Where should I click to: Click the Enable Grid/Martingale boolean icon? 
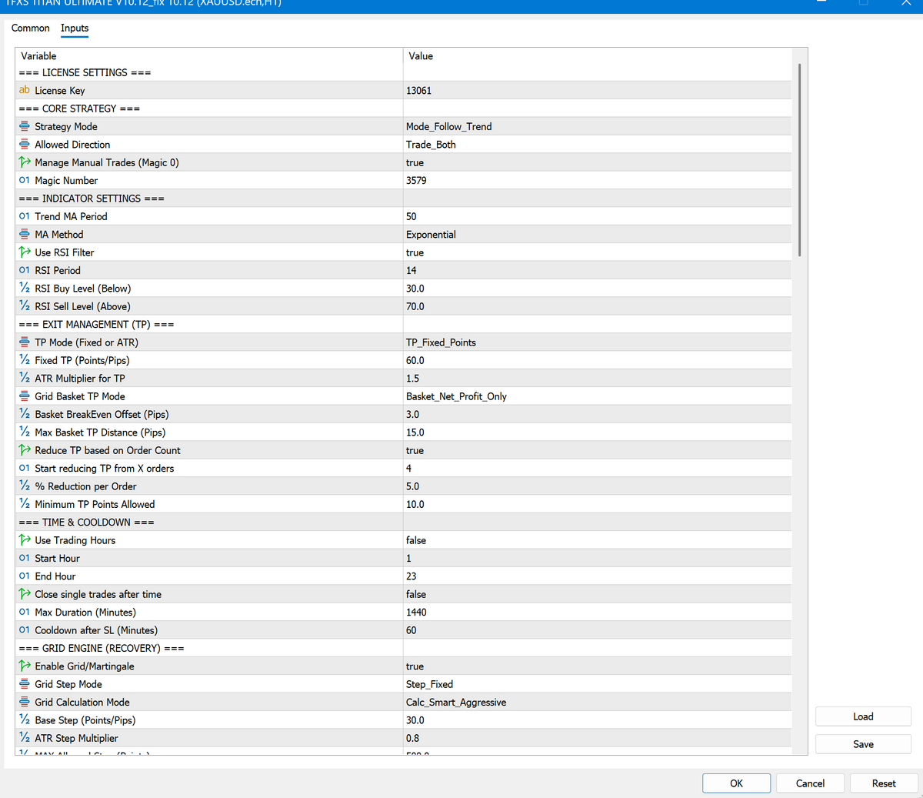(25, 666)
